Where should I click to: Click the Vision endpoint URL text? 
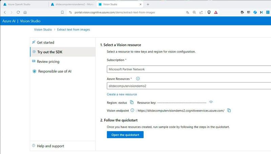coord(181,110)
